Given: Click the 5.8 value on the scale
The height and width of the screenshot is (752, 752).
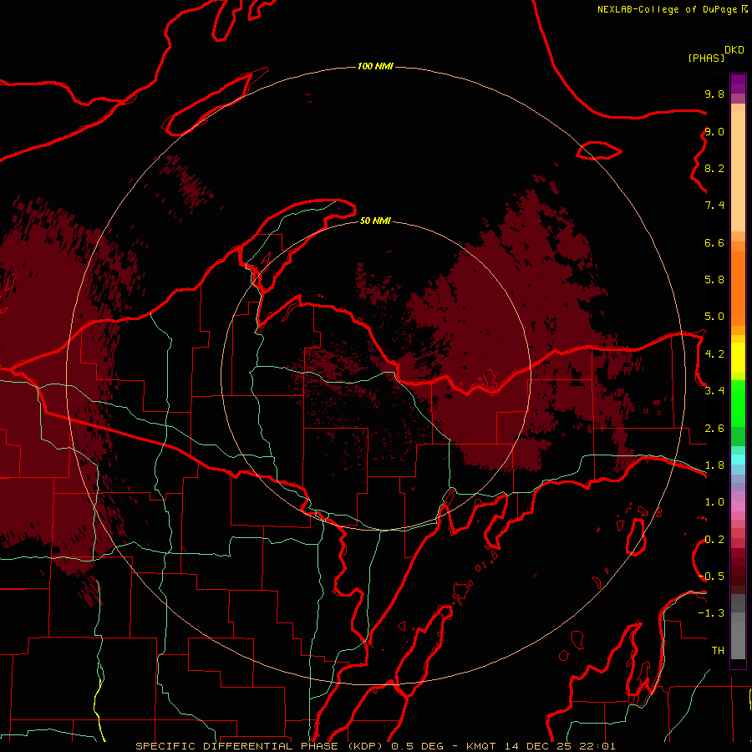Looking at the screenshot, I should (x=714, y=280).
